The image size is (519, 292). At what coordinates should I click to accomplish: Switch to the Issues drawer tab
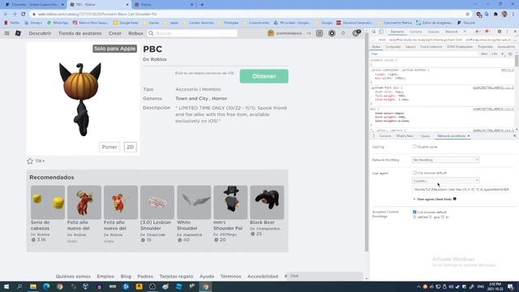425,136
